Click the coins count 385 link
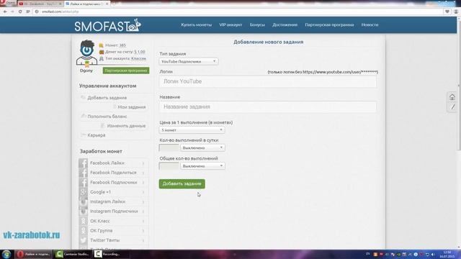 [x=122, y=45]
